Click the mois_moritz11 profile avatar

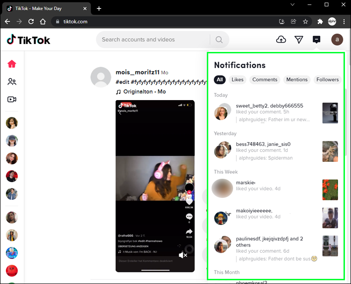101,77
